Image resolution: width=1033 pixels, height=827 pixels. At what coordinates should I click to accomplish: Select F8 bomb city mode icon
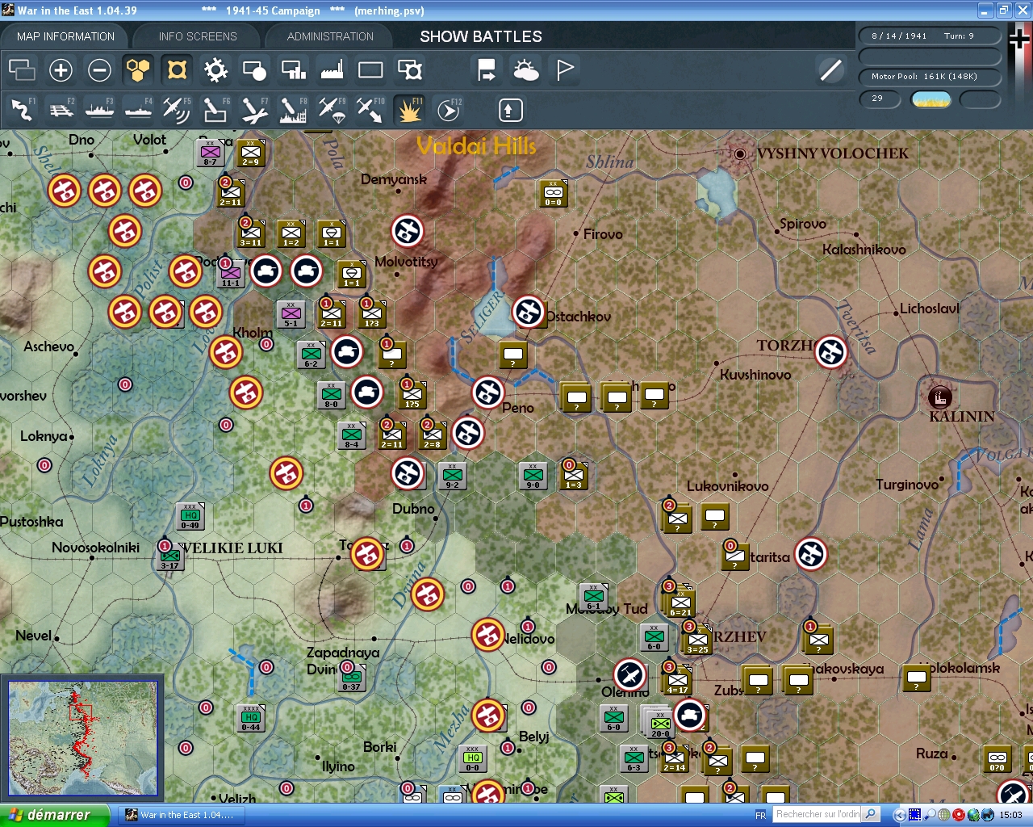tap(293, 110)
